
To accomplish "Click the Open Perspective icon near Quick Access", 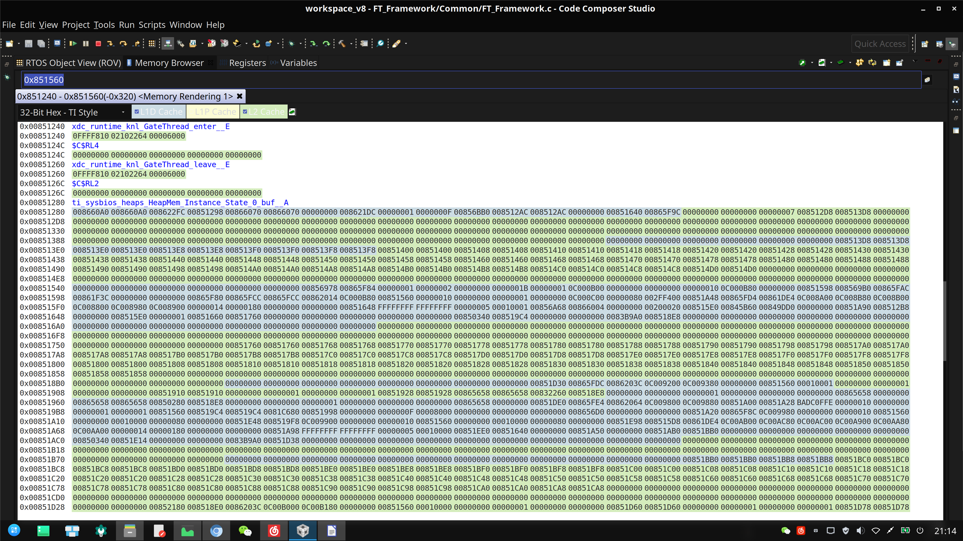I will pos(925,44).
